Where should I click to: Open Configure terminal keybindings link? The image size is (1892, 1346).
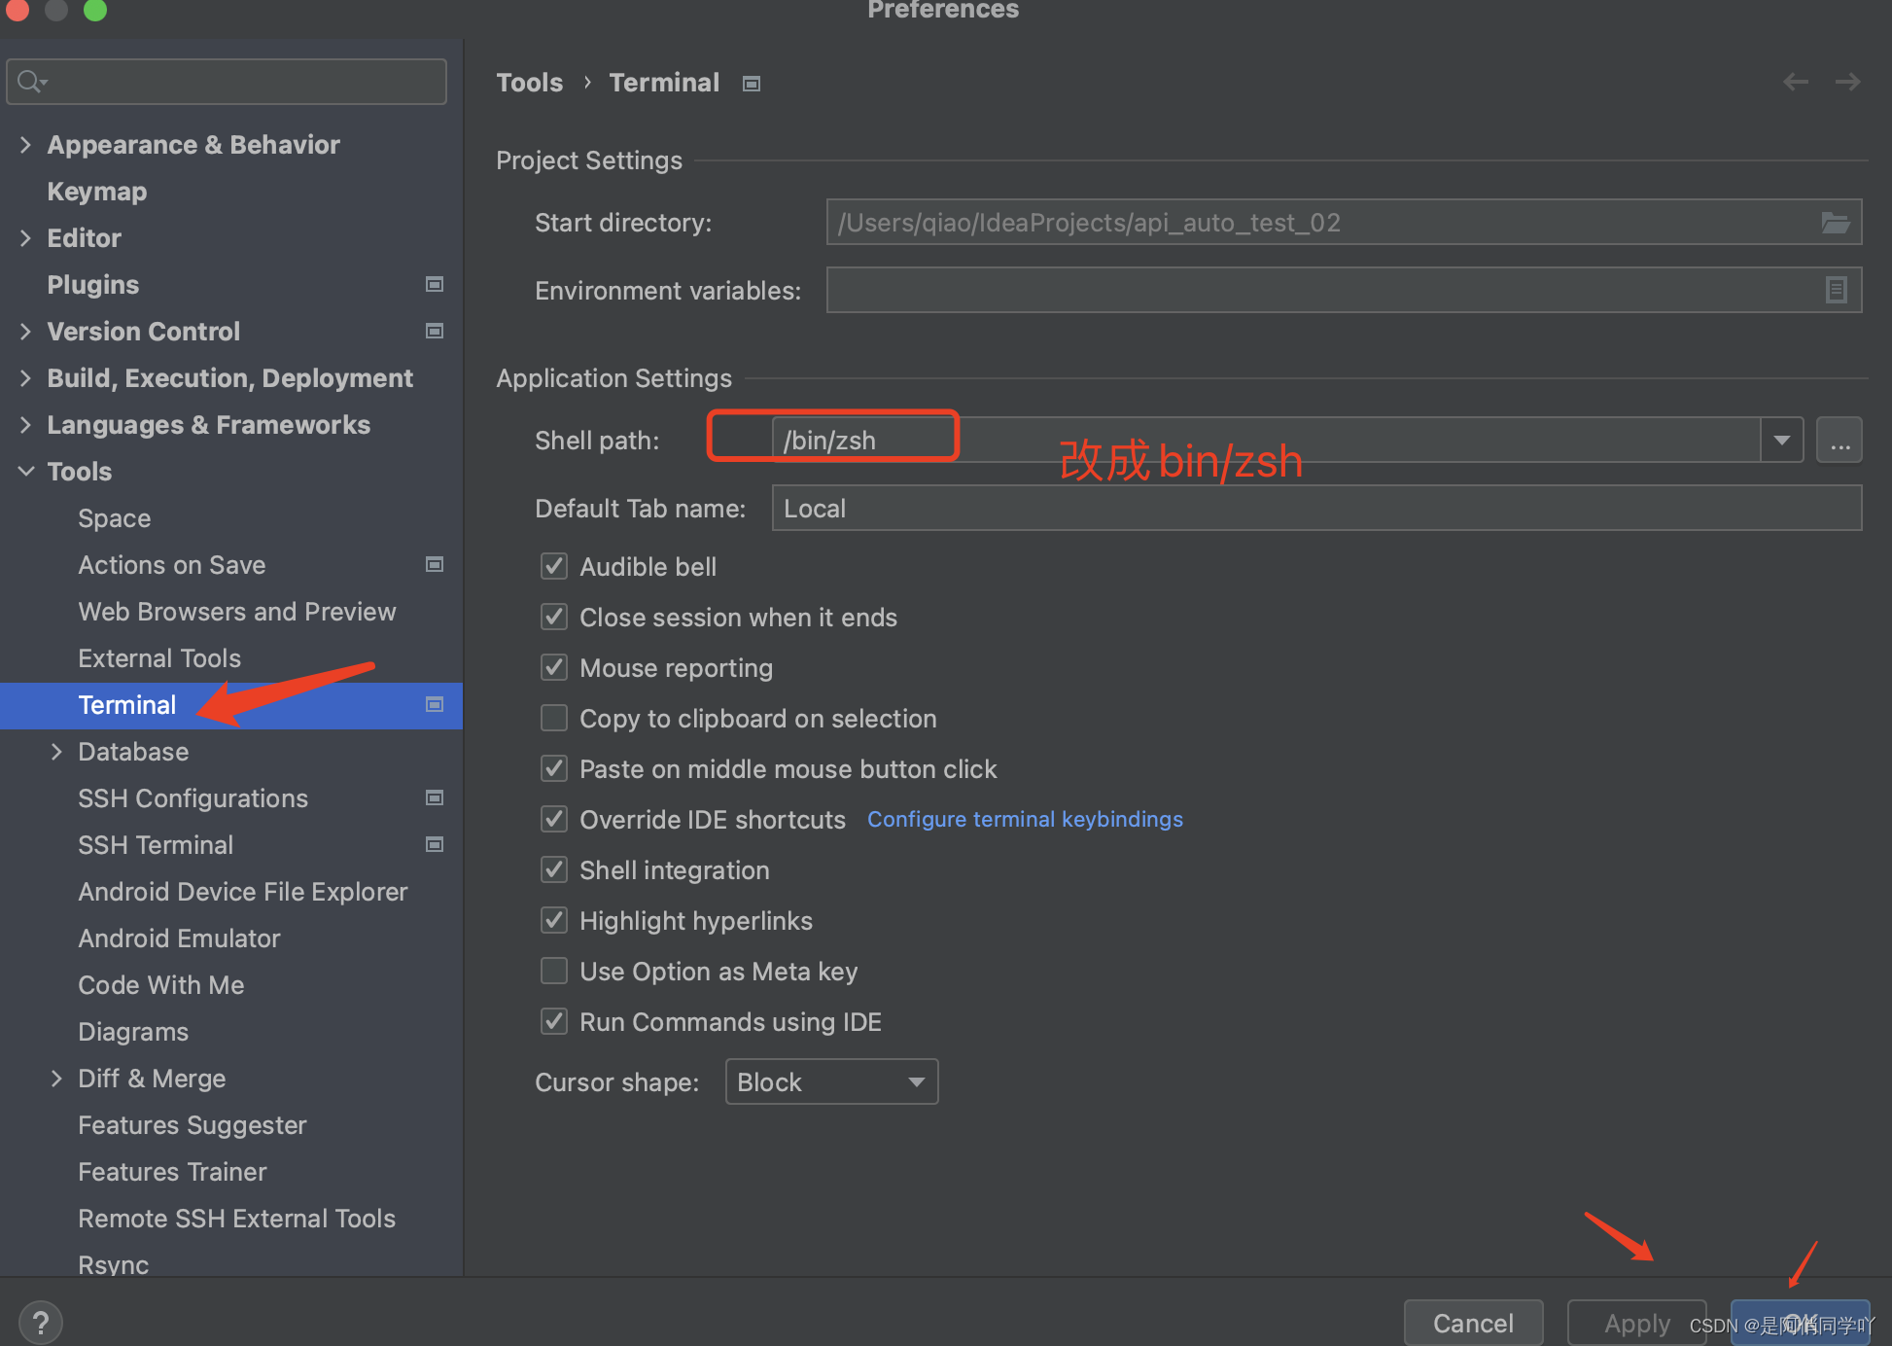click(x=1025, y=819)
